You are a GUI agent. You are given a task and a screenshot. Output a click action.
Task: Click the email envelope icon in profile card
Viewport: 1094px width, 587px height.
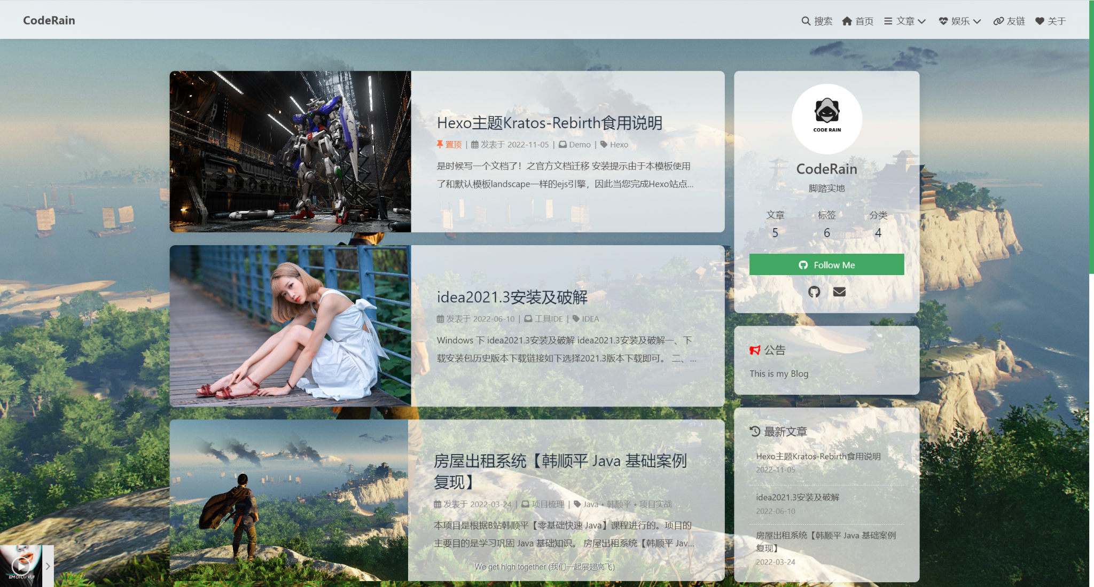tap(839, 292)
